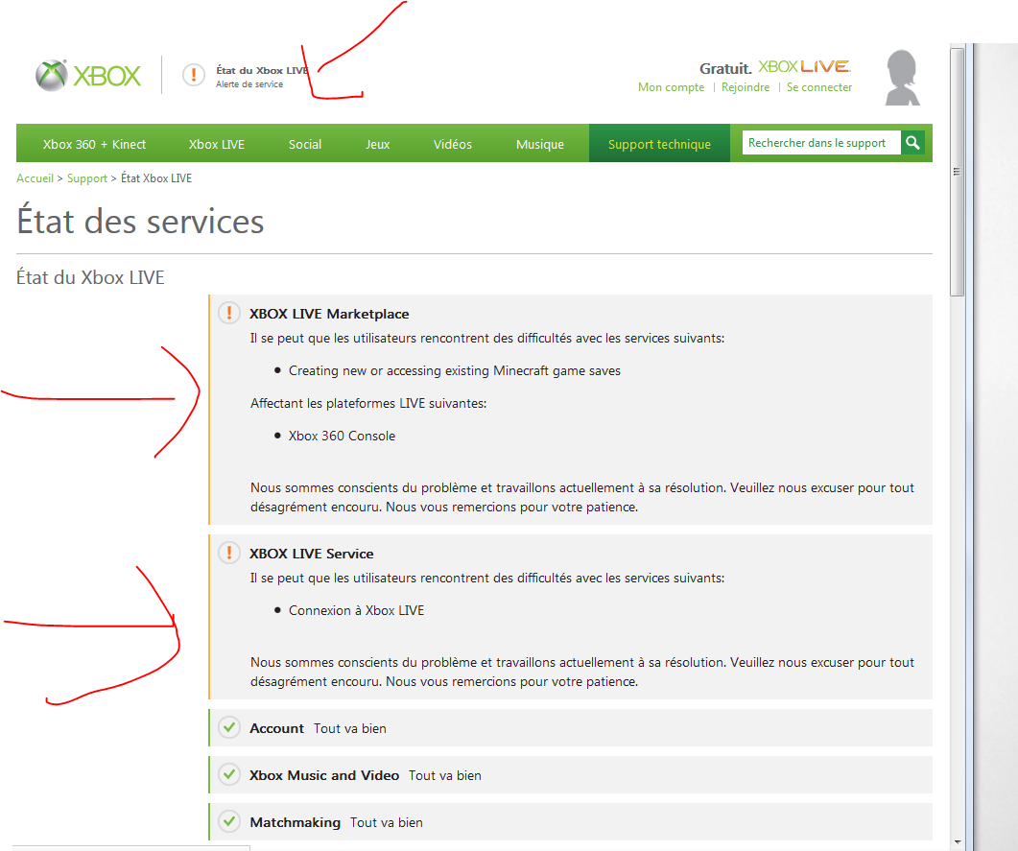Click the Rechercher dans le support field

point(821,143)
